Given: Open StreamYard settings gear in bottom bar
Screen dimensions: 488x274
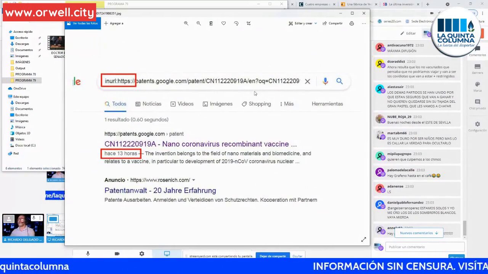Looking at the screenshot, I should click(x=142, y=254).
